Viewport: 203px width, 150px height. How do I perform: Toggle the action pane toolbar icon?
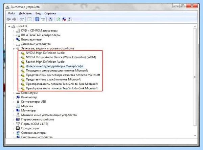click(x=43, y=20)
